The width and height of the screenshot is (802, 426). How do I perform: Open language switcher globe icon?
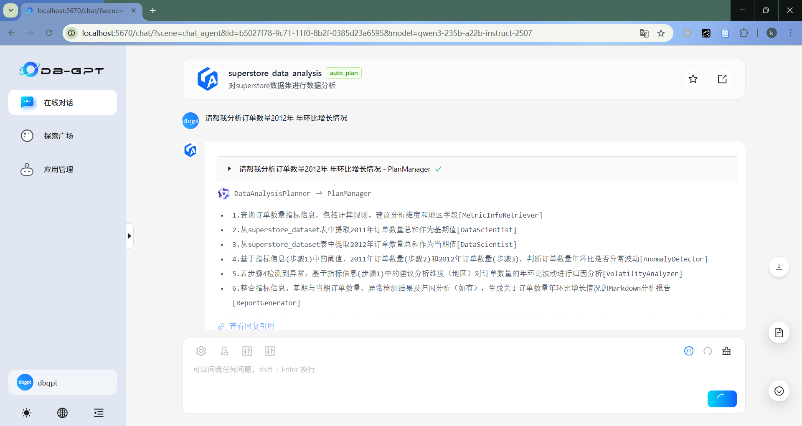[x=62, y=413]
